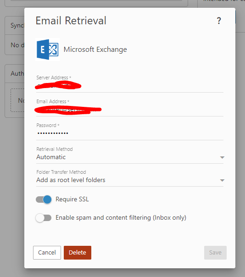
Task: Click the 'Enable spam and content filtering' label
Action: pos(121,218)
